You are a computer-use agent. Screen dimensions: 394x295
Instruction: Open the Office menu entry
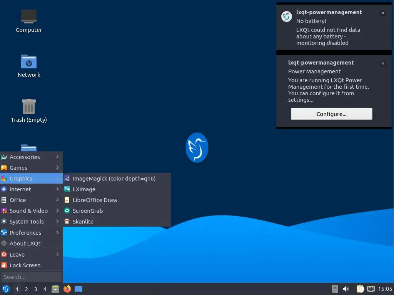tap(32, 200)
